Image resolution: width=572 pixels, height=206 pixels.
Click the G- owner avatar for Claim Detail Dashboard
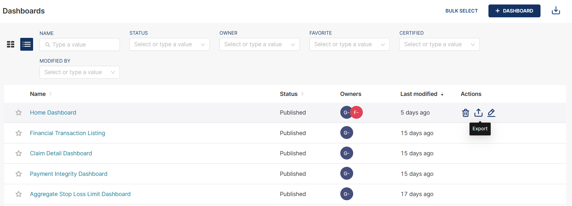tap(346, 153)
